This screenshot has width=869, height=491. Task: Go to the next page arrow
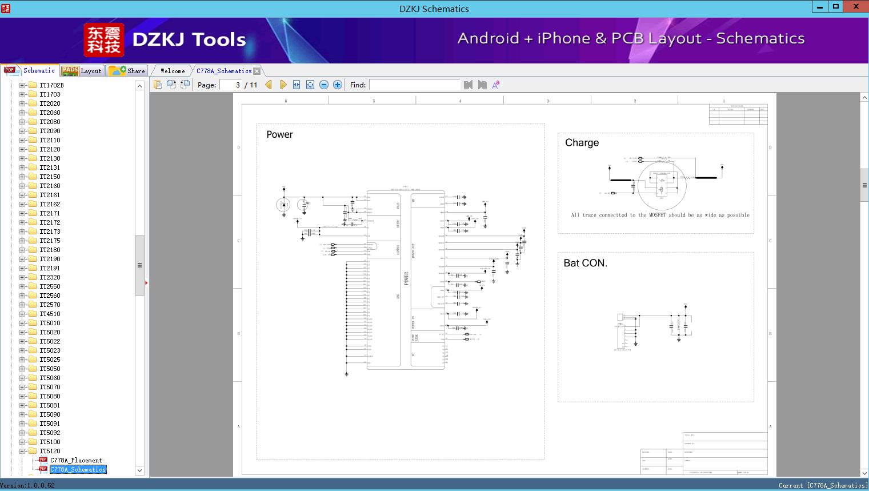[x=283, y=85]
